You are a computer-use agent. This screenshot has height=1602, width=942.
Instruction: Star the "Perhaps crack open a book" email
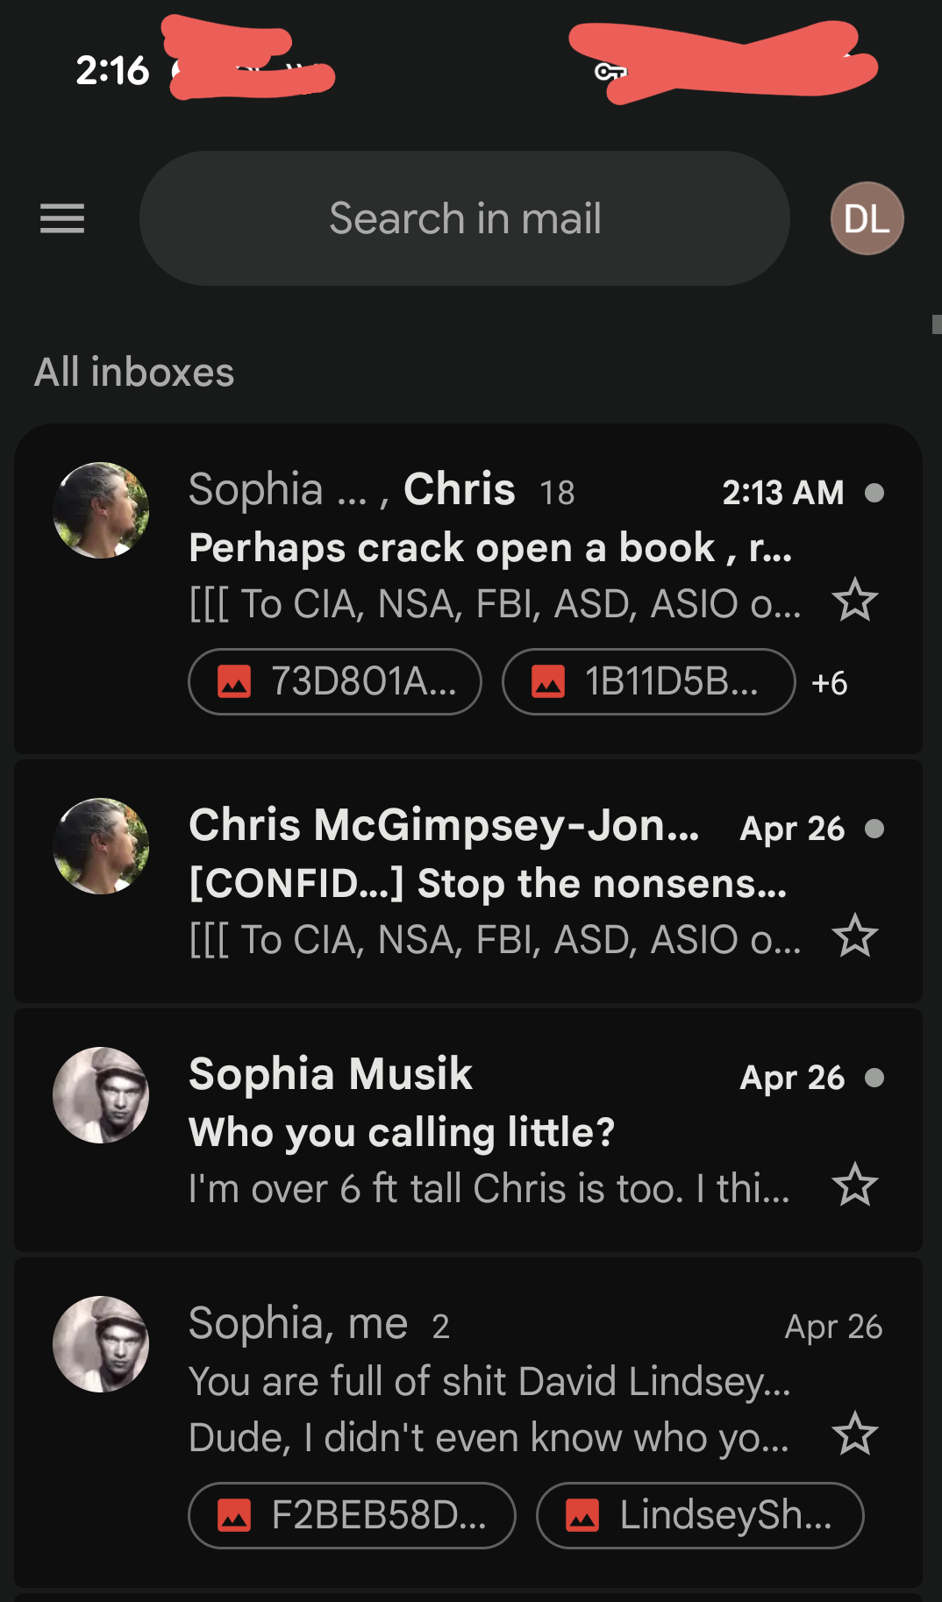coord(854,601)
